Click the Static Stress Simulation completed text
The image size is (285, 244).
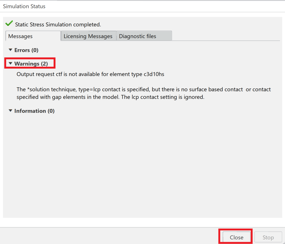coord(58,24)
